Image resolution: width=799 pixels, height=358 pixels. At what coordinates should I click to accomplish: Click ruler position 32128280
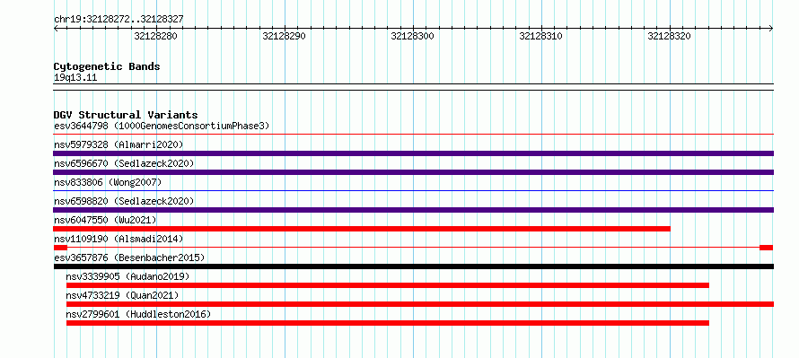click(x=155, y=36)
